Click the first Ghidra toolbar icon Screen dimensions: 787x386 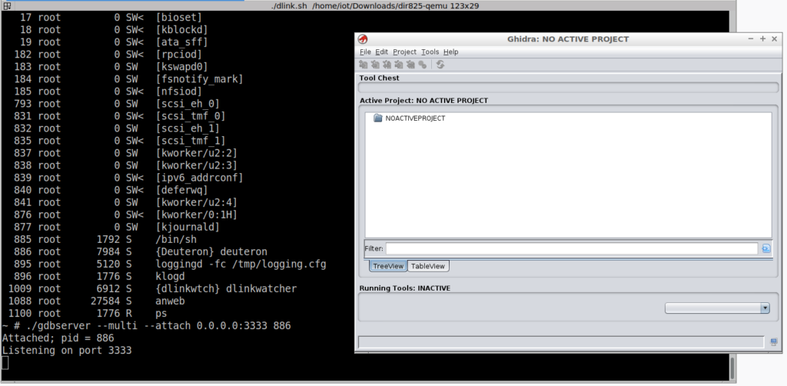(x=364, y=65)
